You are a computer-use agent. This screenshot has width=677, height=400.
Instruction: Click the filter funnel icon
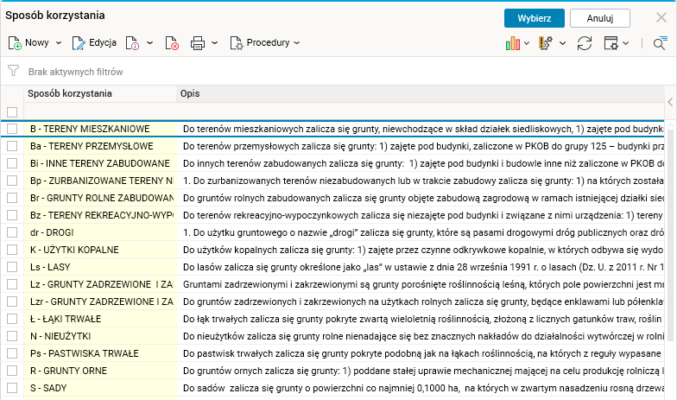(14, 71)
